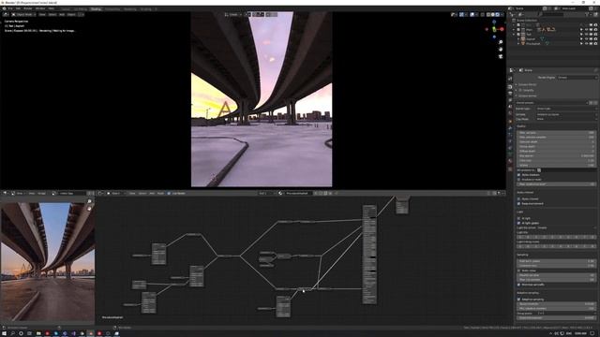Open the Window menu
The width and height of the screenshot is (600, 337).
pyautogui.click(x=40, y=8)
